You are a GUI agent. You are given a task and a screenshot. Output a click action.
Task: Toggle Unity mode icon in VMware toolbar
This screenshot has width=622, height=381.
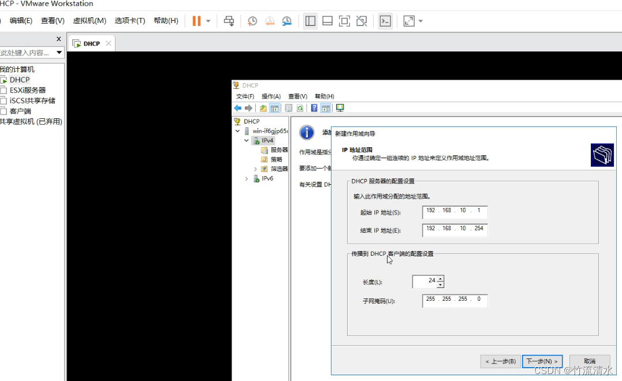coord(362,21)
